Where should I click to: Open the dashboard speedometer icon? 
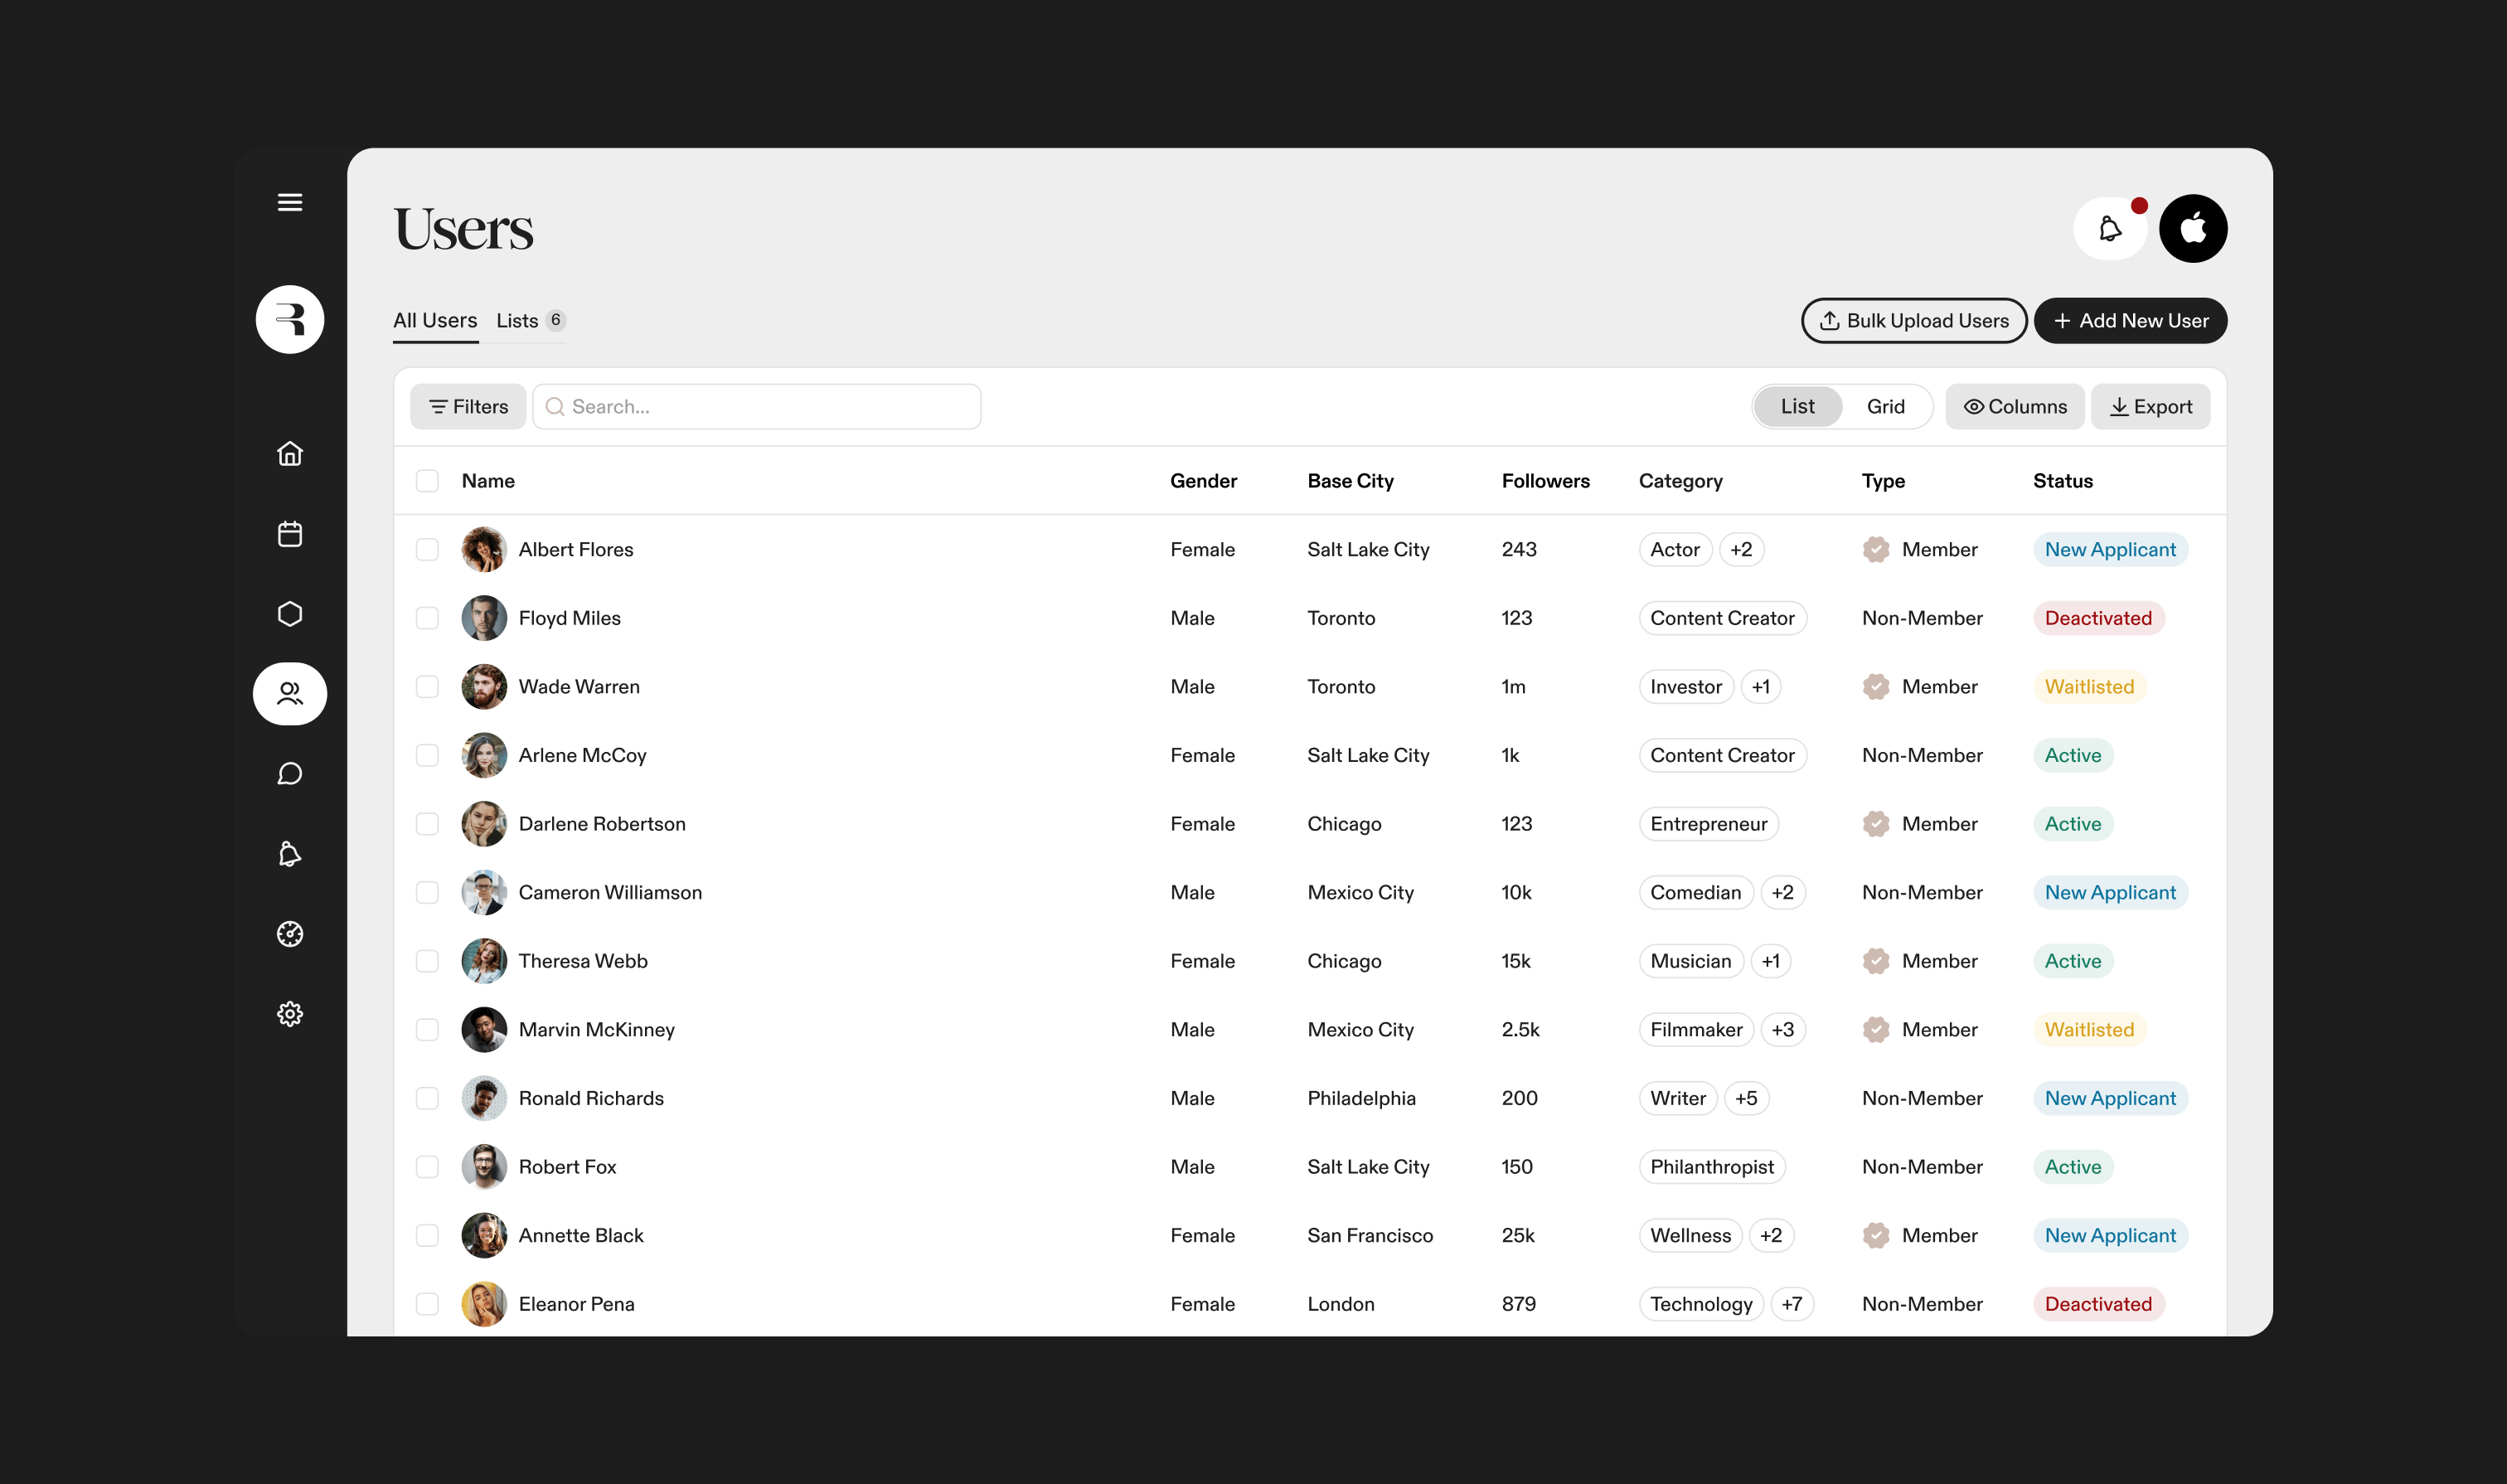[x=290, y=934]
